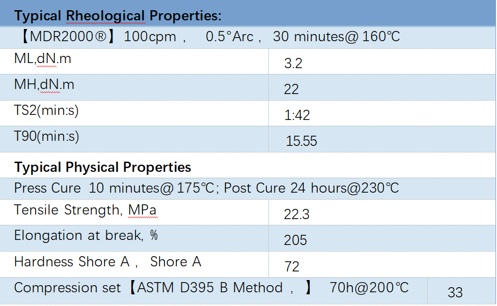Screen dimensions: 497x306
Task: Select the tensile strength value 22.3
Action: click(x=296, y=215)
